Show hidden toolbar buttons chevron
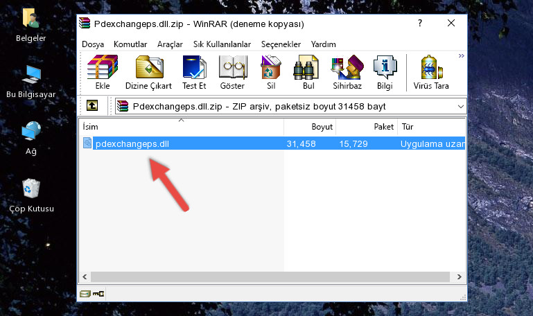 tap(462, 55)
